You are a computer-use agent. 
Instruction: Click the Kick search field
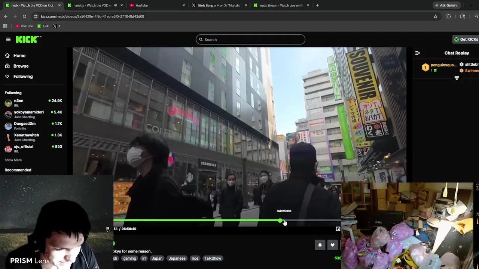pos(250,40)
